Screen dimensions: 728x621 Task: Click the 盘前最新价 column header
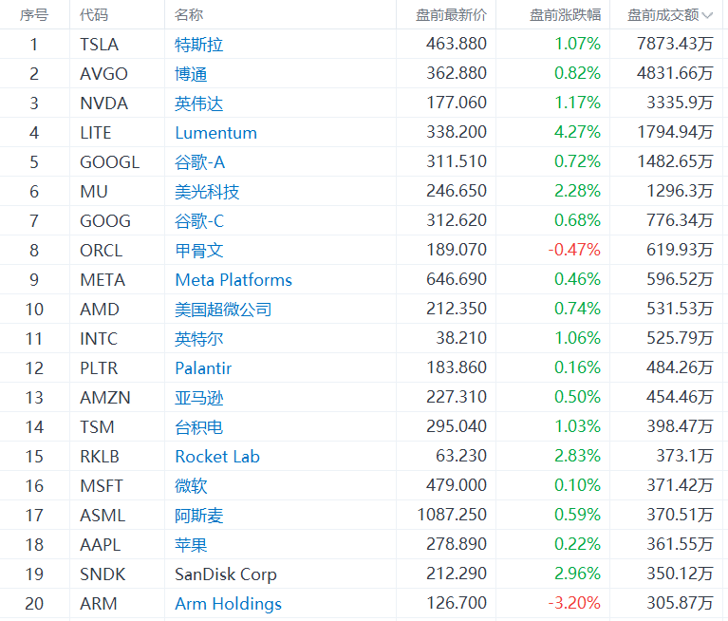pos(451,15)
